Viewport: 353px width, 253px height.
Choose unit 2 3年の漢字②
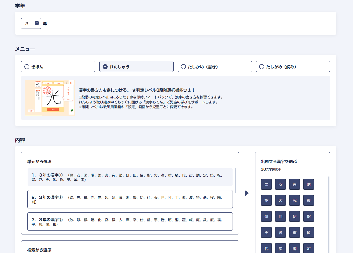click(x=130, y=199)
